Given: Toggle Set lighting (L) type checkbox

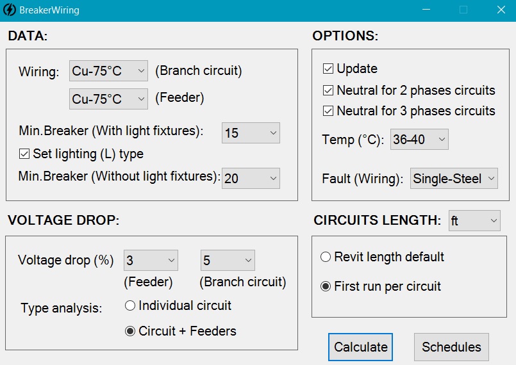Looking at the screenshot, I should pyautogui.click(x=25, y=154).
